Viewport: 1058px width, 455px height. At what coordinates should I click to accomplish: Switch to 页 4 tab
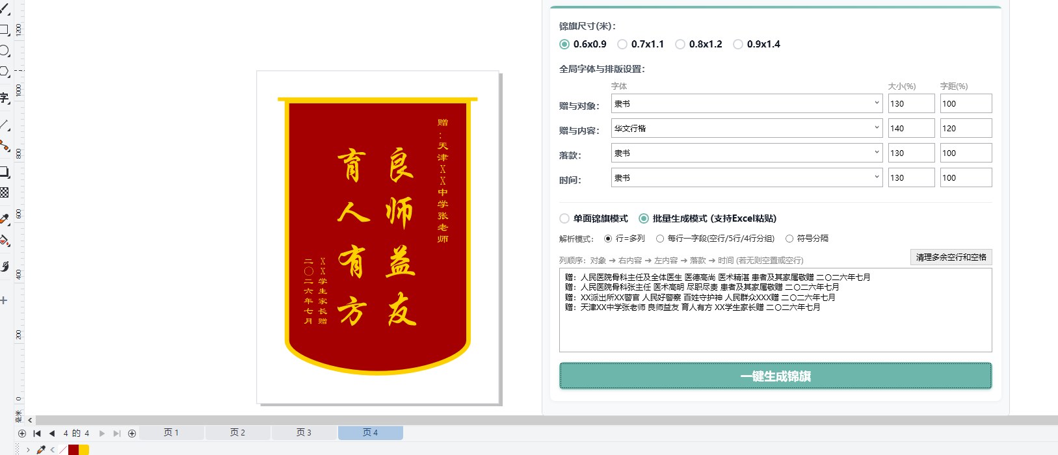[x=371, y=433]
